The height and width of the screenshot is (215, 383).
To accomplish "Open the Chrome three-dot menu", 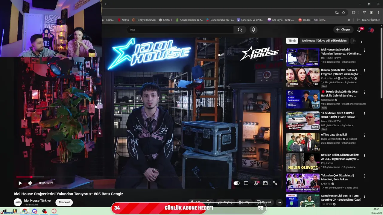I will coord(378,13).
